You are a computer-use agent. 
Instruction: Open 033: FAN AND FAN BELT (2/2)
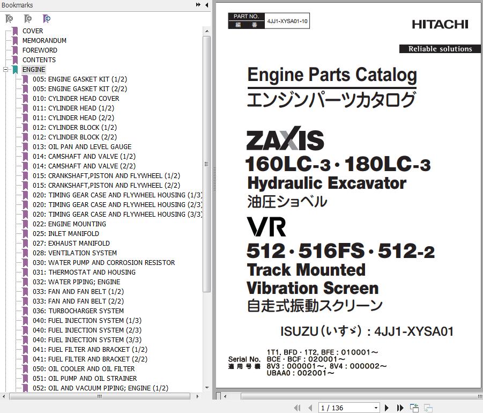click(x=78, y=301)
